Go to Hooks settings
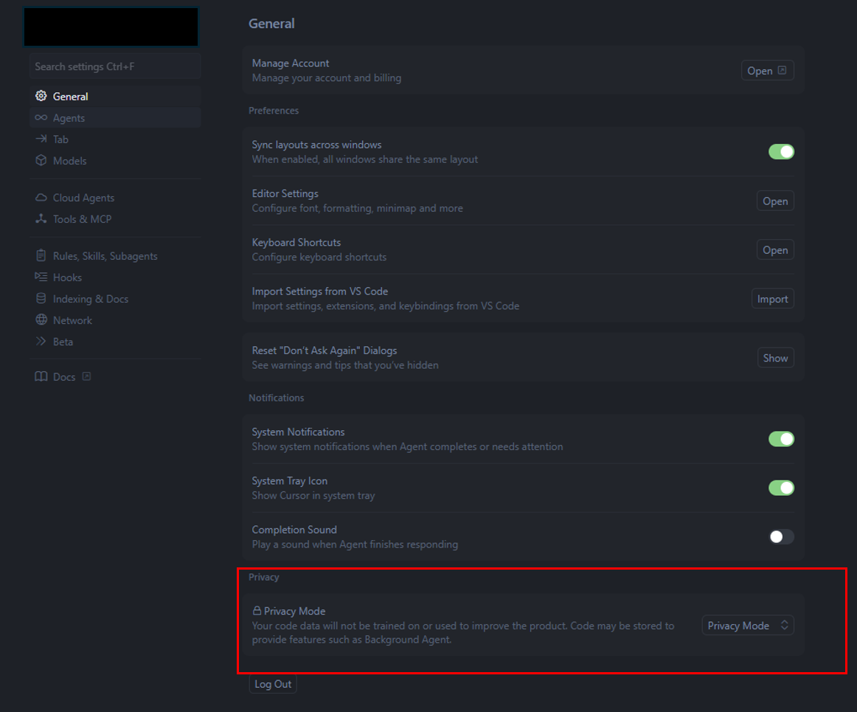 pos(115,277)
